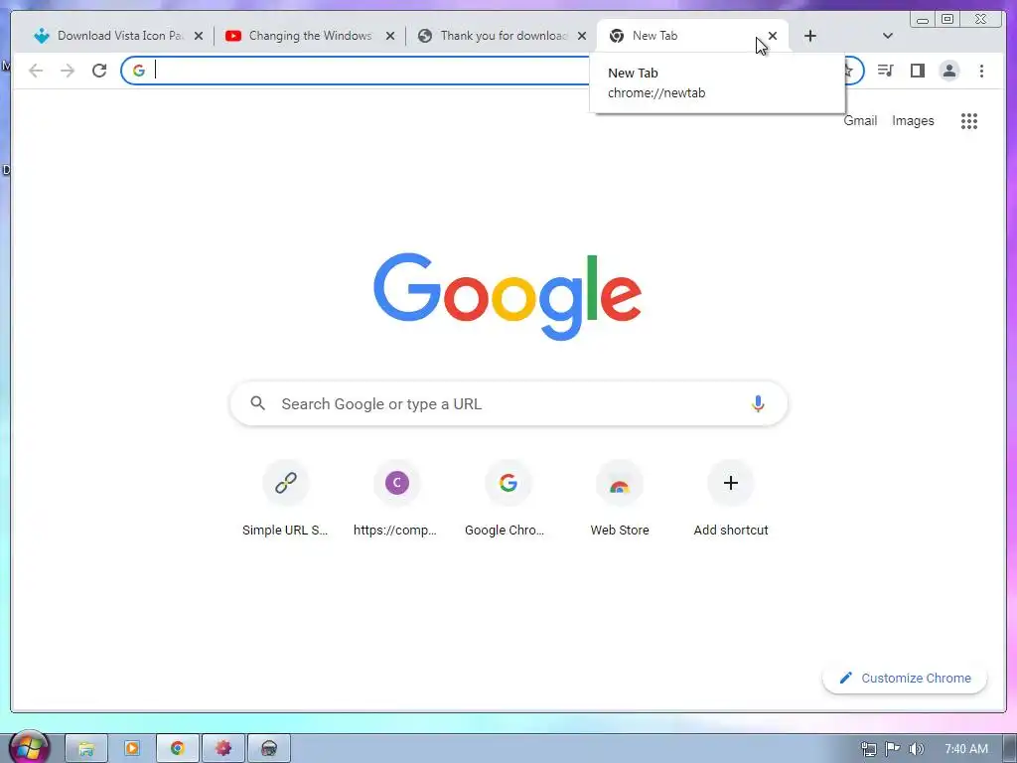Close the Thank you for download tab
1017x763 pixels.
(582, 36)
